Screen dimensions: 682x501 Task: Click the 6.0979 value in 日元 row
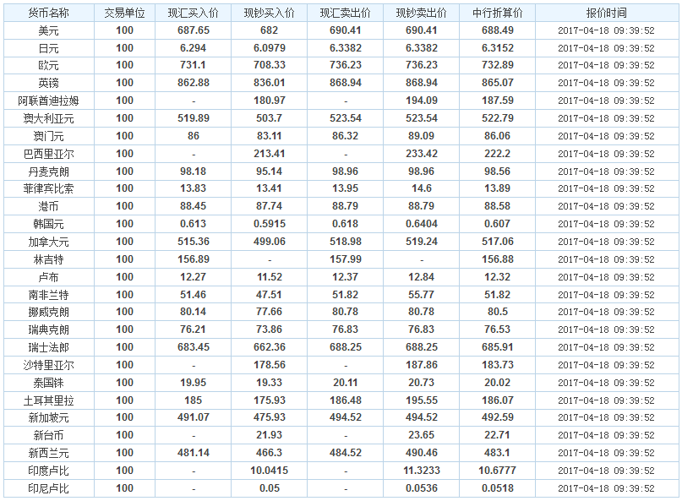click(x=270, y=48)
